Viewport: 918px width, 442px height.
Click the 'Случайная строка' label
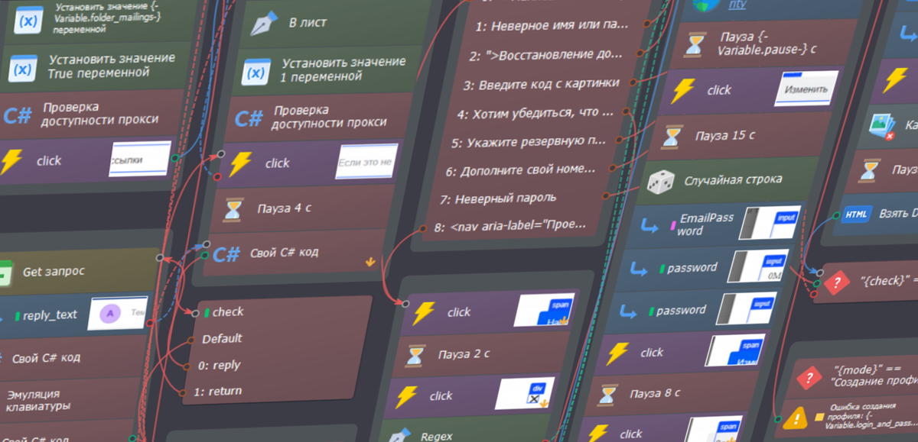(733, 180)
